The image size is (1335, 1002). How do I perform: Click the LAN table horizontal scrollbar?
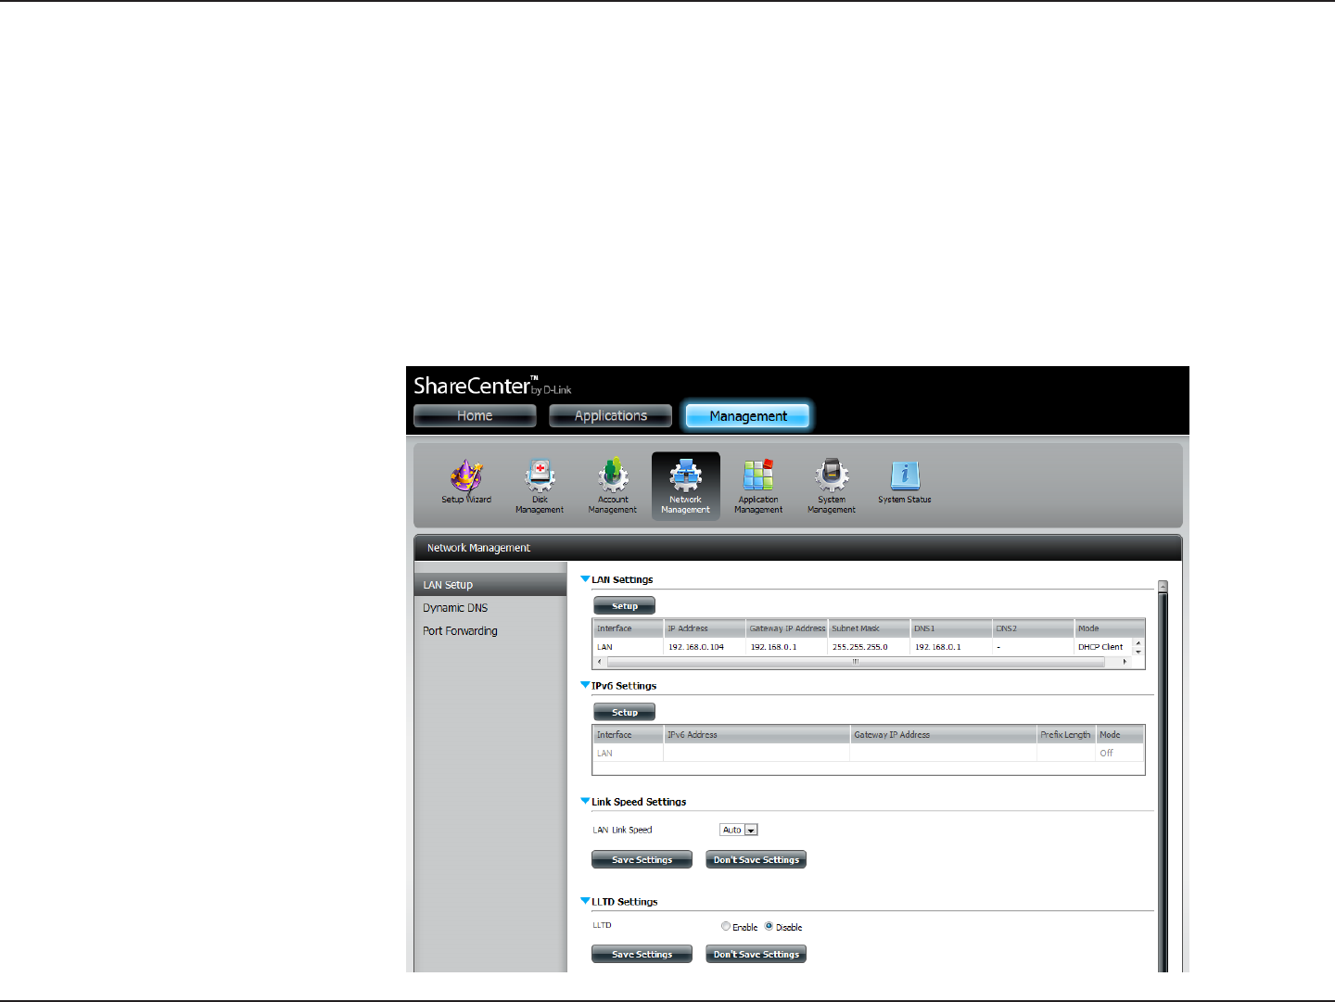[856, 662]
